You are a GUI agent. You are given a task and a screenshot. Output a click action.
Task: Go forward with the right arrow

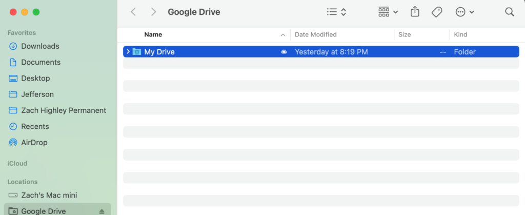coord(153,12)
